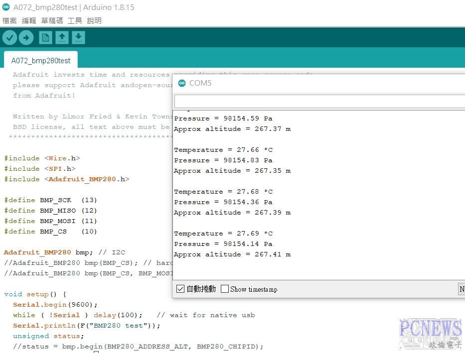This screenshot has height=353, width=465.
Task: Click the 'Approx altitude = 267.37 m' output line
Action: pyautogui.click(x=232, y=129)
